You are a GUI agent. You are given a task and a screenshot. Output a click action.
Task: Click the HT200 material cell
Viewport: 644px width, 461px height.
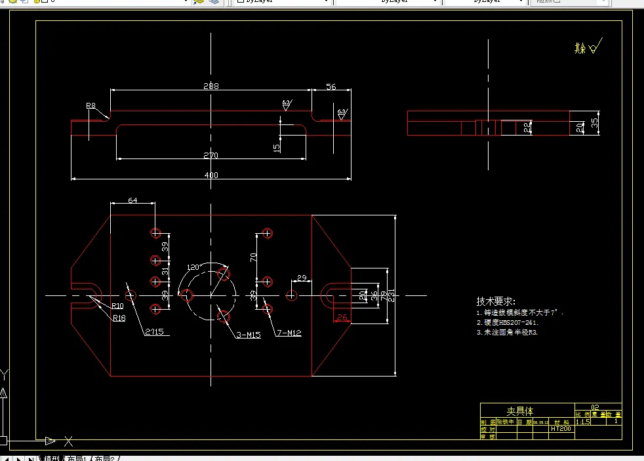(x=561, y=429)
